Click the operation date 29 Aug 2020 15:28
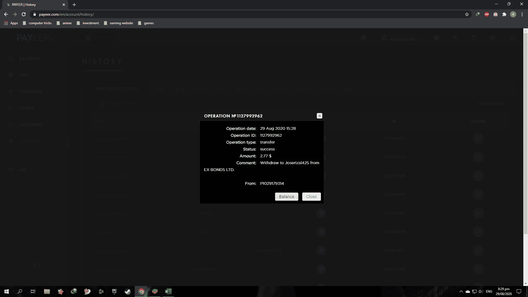The width and height of the screenshot is (528, 297). click(x=278, y=128)
